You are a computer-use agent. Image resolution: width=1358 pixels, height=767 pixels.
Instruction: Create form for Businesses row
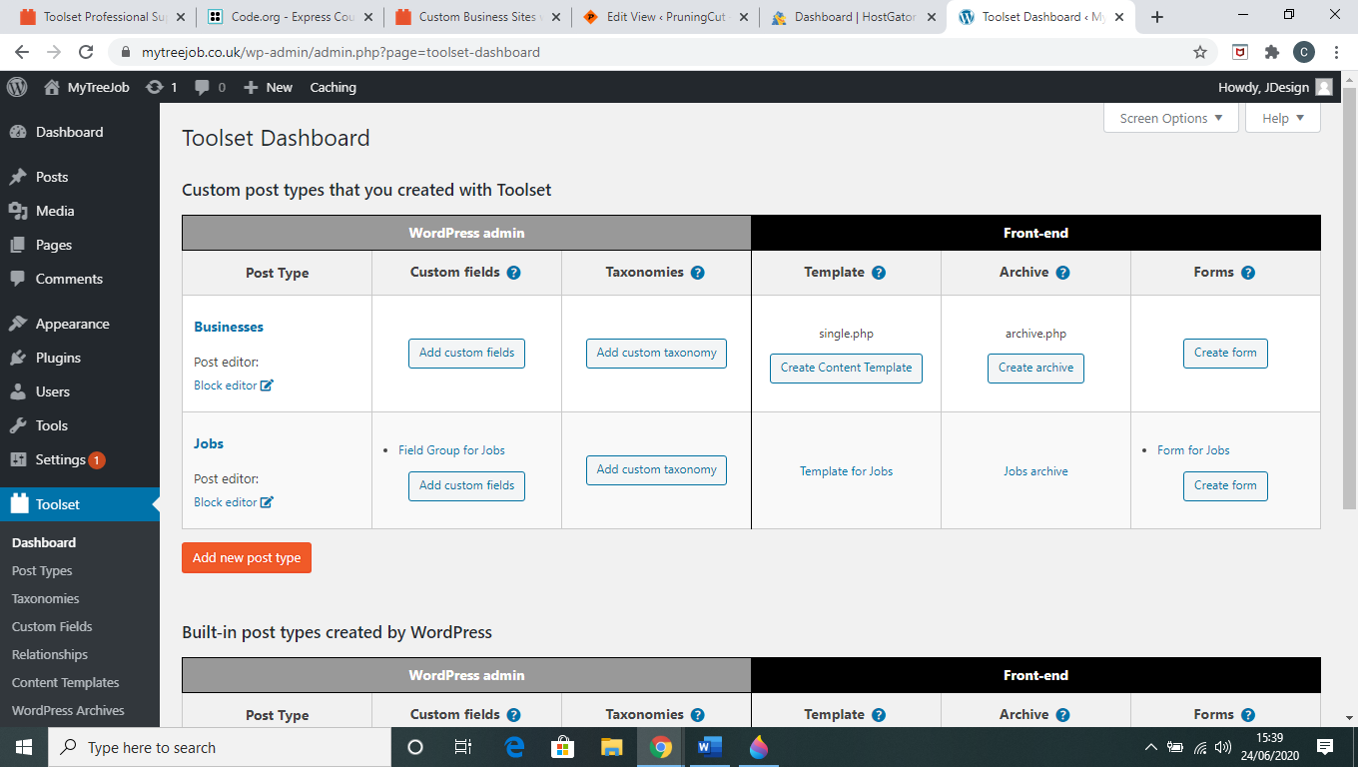[x=1225, y=353]
